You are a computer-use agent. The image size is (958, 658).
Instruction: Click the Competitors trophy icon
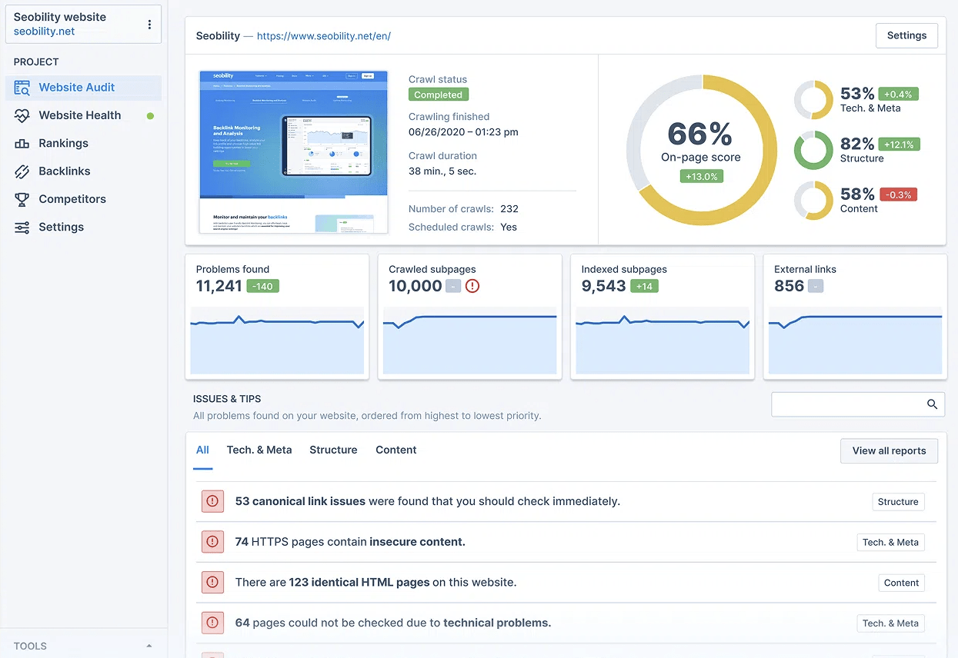pyautogui.click(x=22, y=199)
